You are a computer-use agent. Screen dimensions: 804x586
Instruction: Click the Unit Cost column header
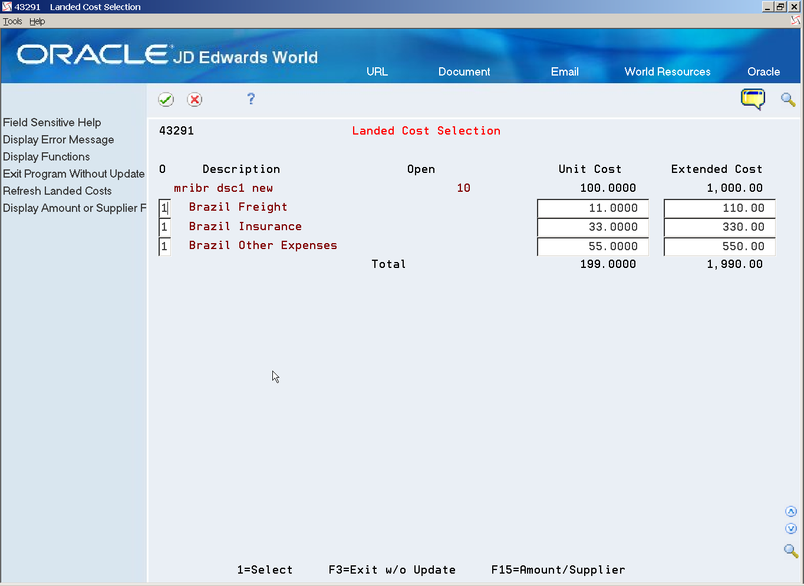[590, 169]
